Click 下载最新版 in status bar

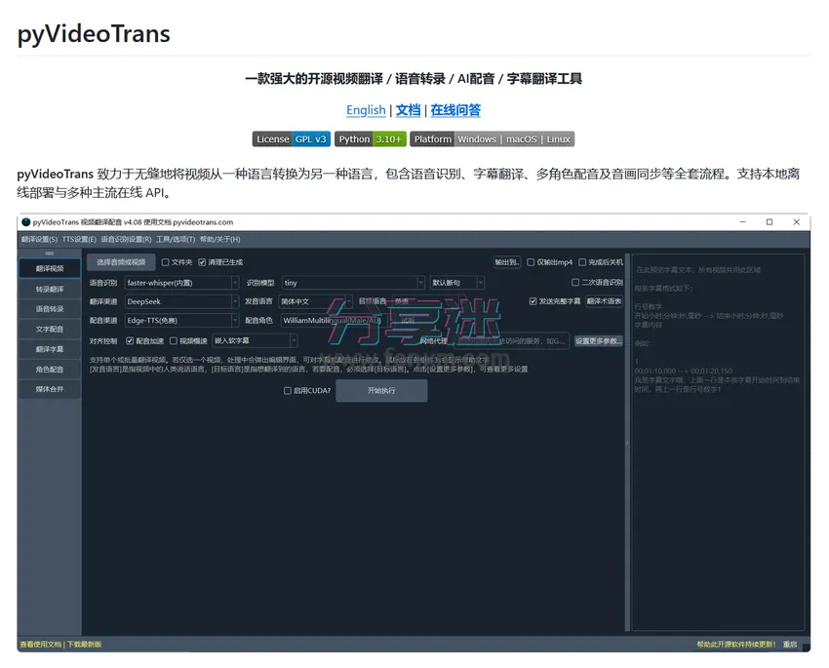coord(84,645)
